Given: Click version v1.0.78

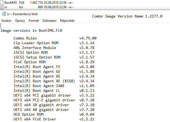Looking at the screenshot, I should coord(87,48).
